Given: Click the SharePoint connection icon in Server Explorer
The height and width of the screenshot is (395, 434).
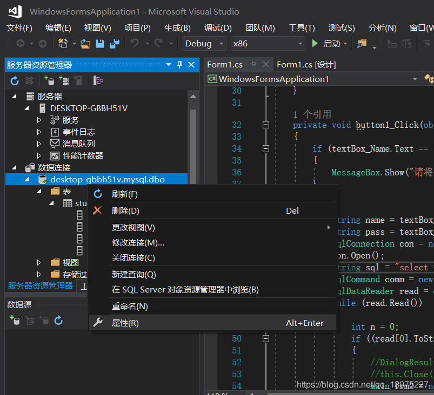Looking at the screenshot, I should tap(78, 81).
